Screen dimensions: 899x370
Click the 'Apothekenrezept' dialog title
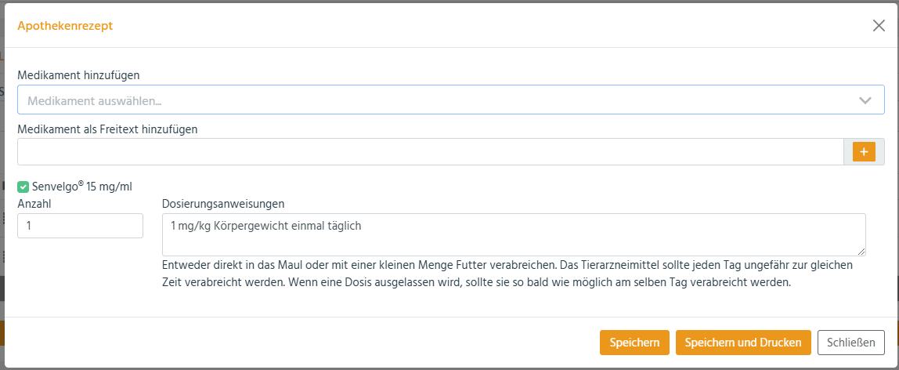[x=65, y=26]
